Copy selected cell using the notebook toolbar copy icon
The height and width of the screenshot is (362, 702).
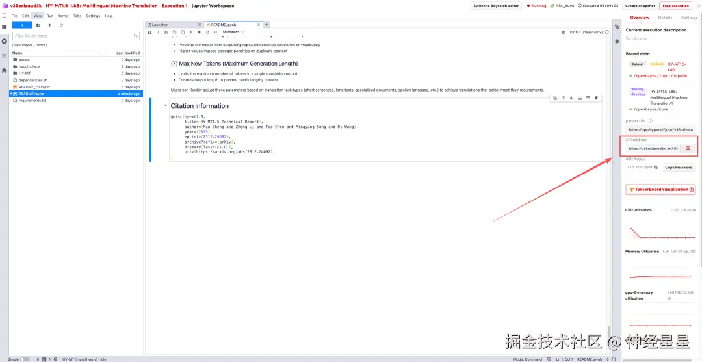click(175, 32)
